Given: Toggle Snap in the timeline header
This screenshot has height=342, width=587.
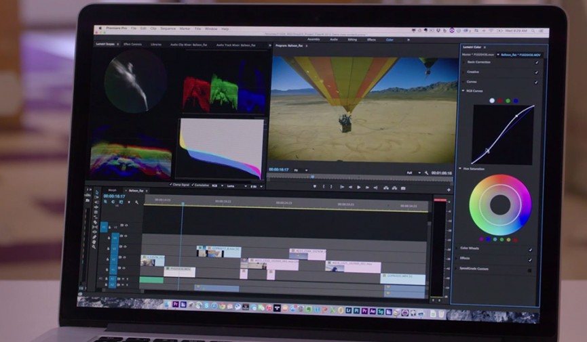Looking at the screenshot, I should [113, 202].
